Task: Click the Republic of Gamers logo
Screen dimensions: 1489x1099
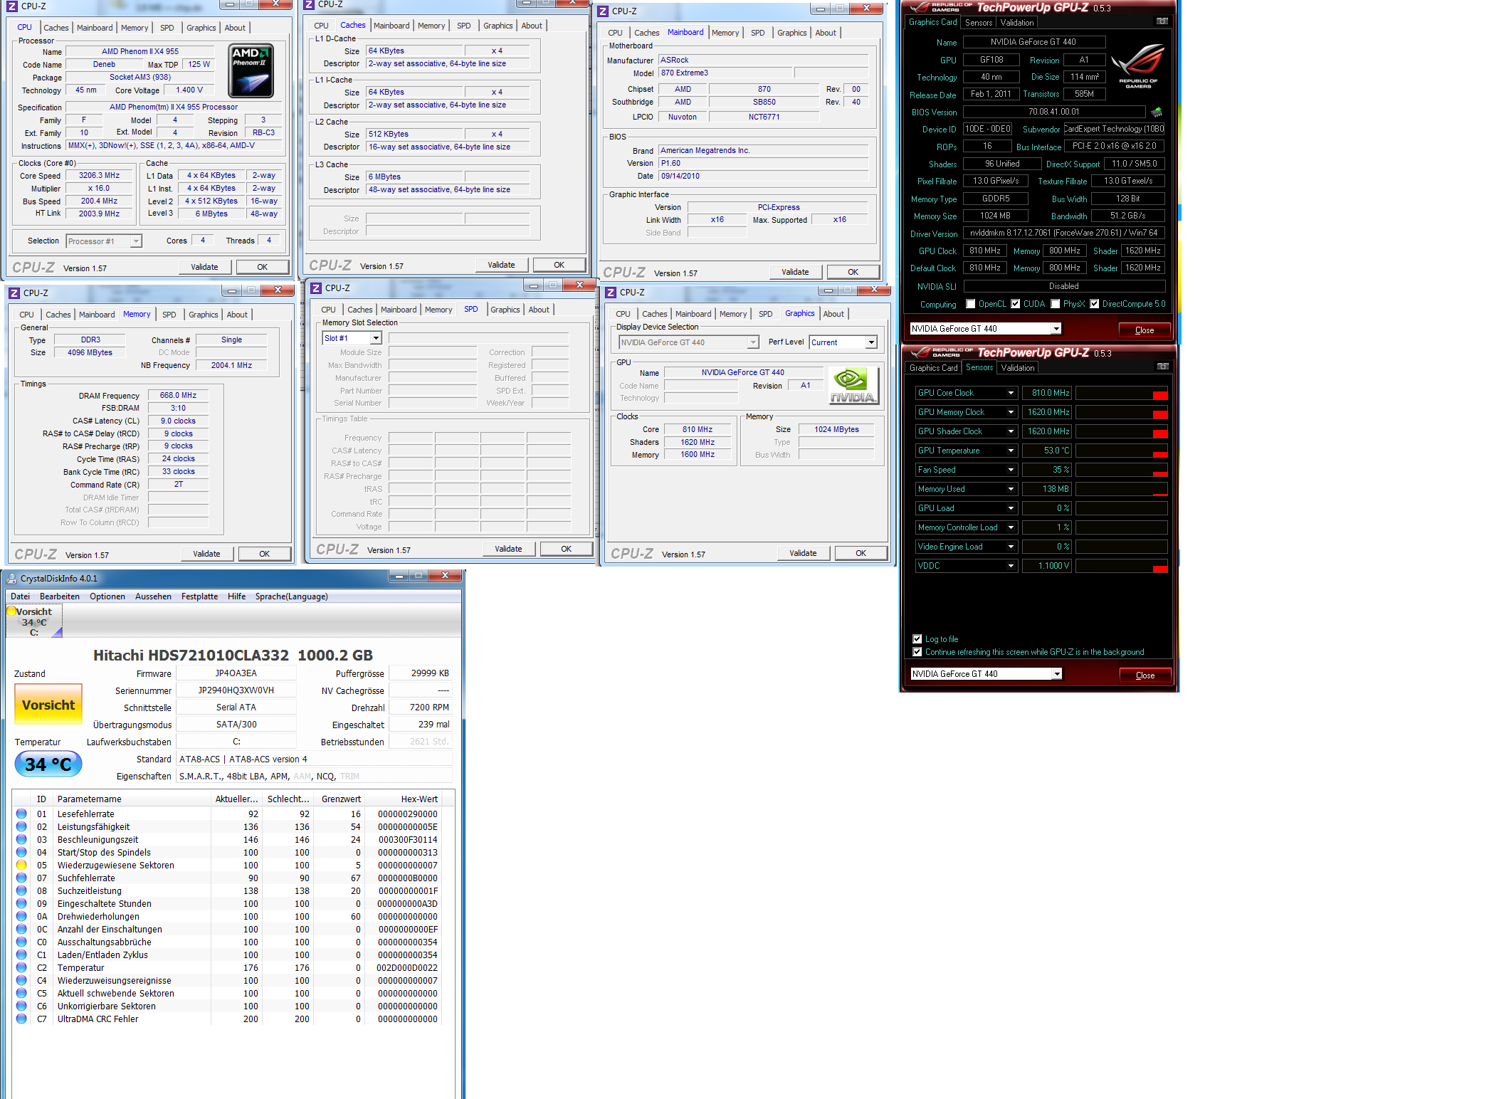Action: point(1137,66)
